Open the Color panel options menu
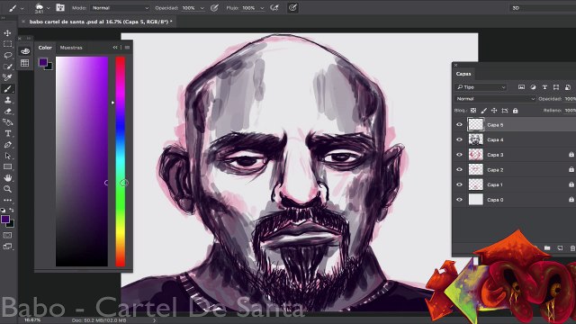 [127, 48]
